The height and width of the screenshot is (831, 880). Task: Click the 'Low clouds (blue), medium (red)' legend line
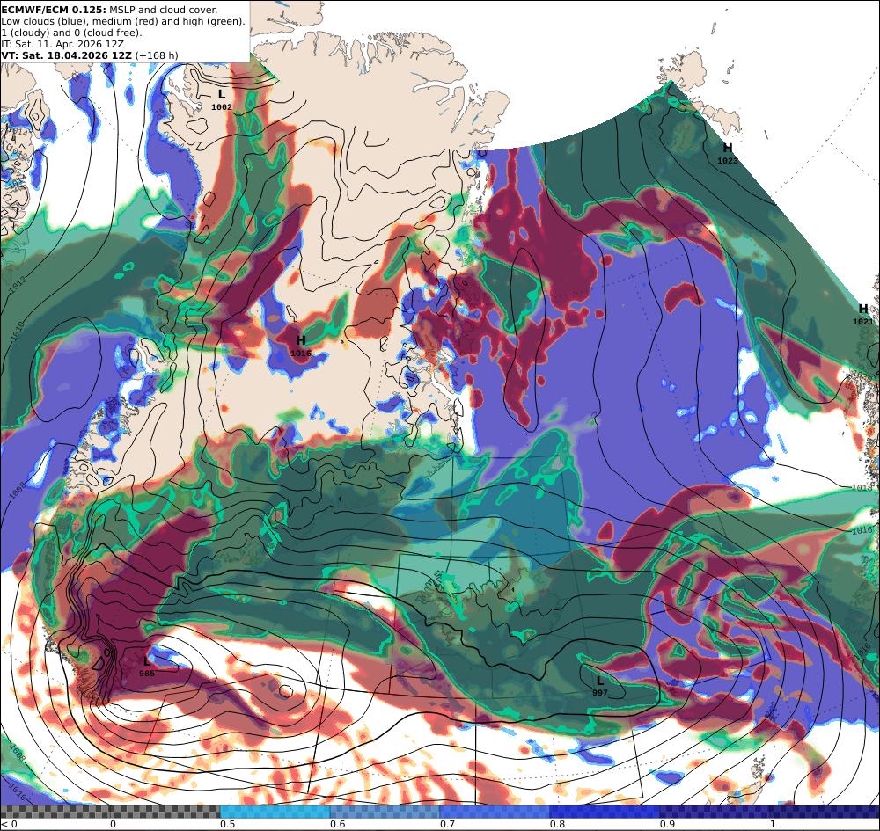[x=123, y=21]
